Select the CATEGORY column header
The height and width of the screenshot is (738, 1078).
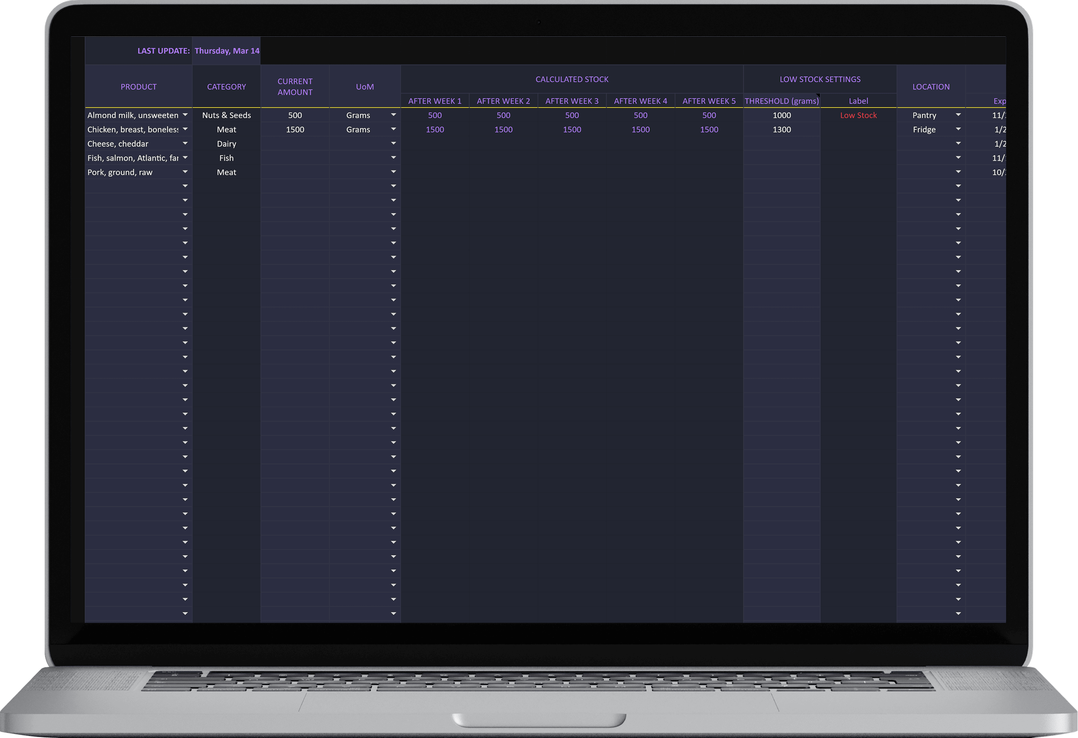coord(226,87)
